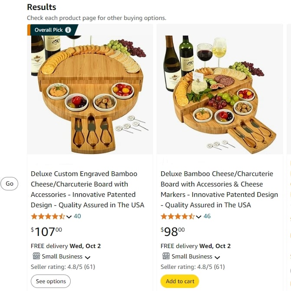Expand rating breakdown arrow beside 40 reviews
Screen dimensions: 291x291
coord(69,217)
